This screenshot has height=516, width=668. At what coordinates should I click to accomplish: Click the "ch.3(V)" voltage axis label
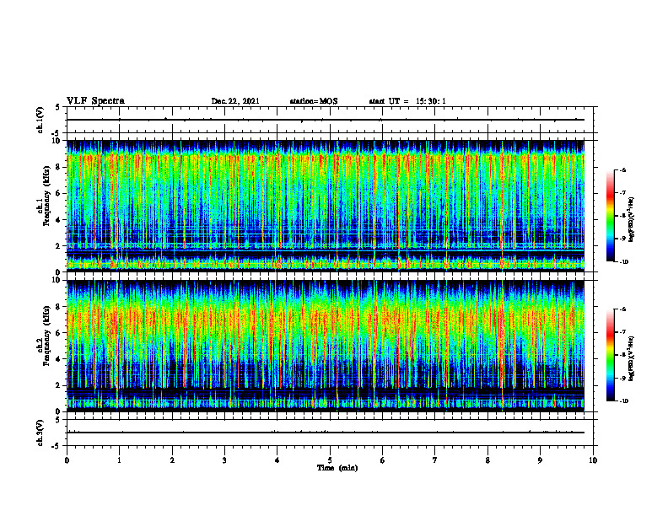40,433
